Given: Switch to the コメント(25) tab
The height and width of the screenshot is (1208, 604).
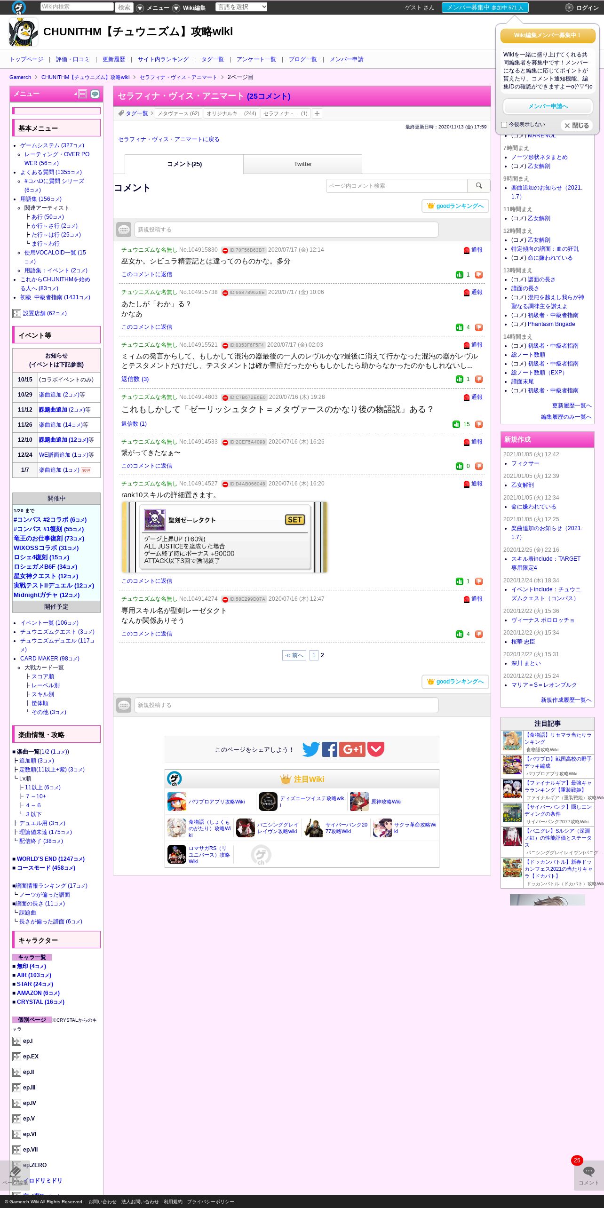Looking at the screenshot, I should (x=184, y=164).
